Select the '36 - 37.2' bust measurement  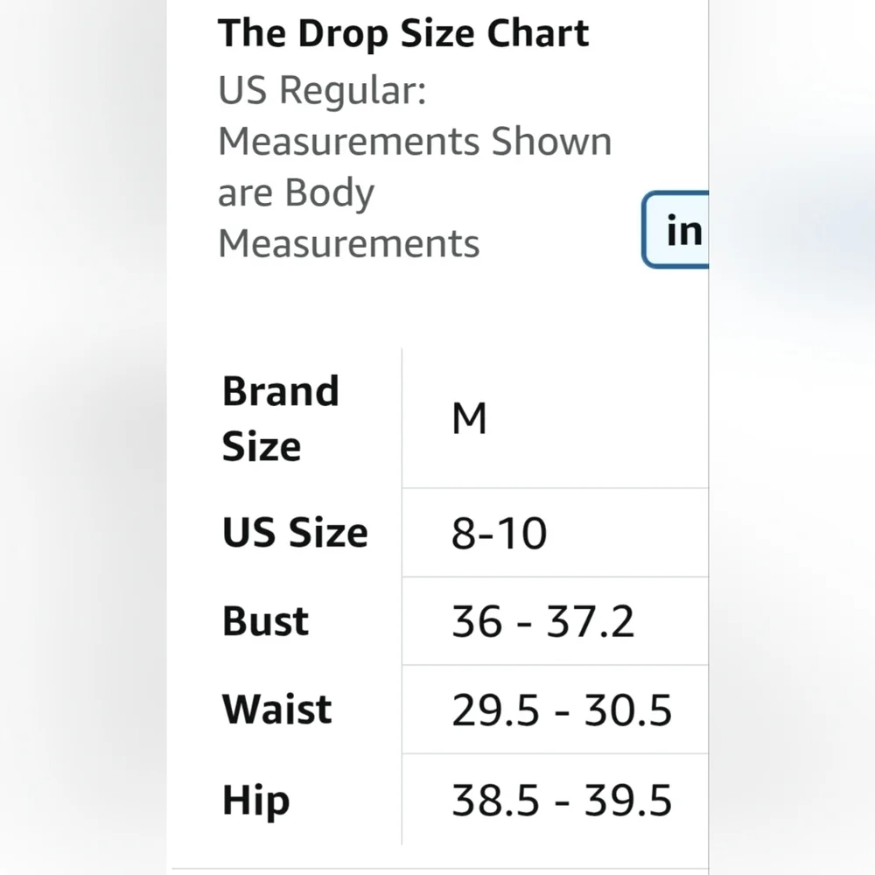[x=542, y=621]
